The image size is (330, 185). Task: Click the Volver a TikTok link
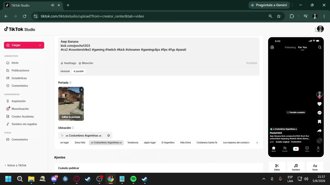coord(15,165)
